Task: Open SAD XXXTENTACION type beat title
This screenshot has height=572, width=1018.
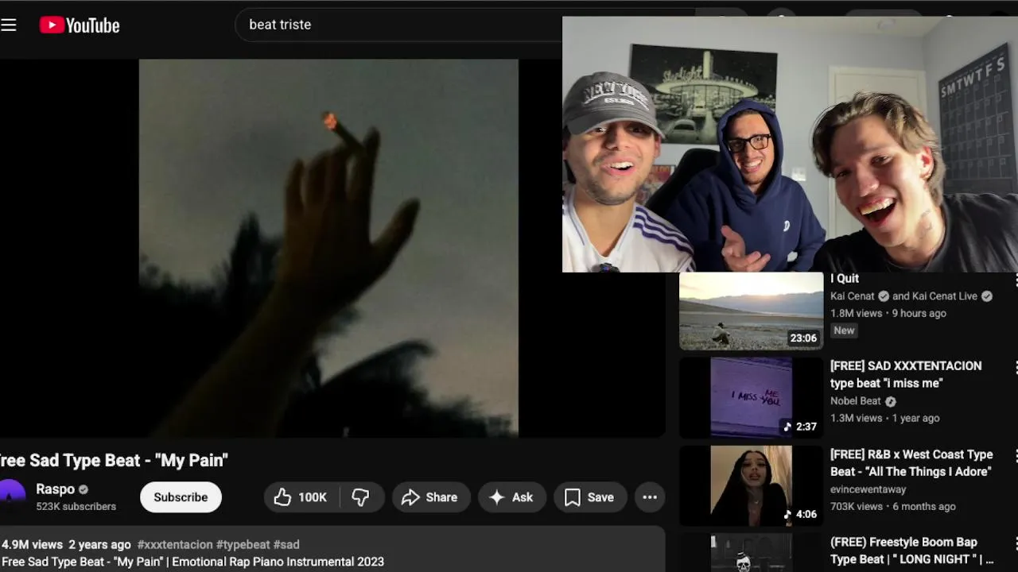Action: pos(906,374)
